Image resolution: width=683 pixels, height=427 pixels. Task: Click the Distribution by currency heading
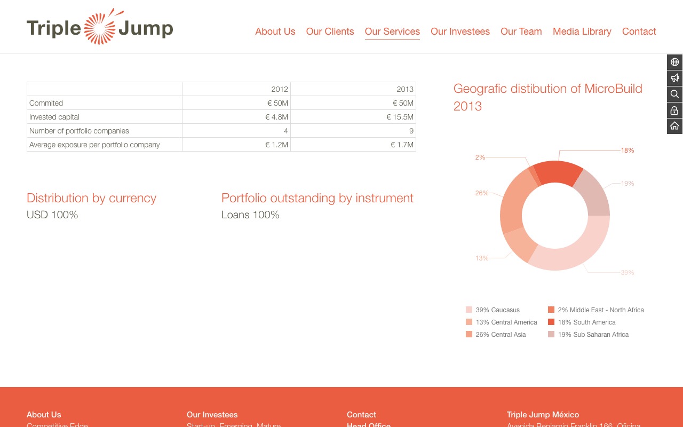pos(91,198)
